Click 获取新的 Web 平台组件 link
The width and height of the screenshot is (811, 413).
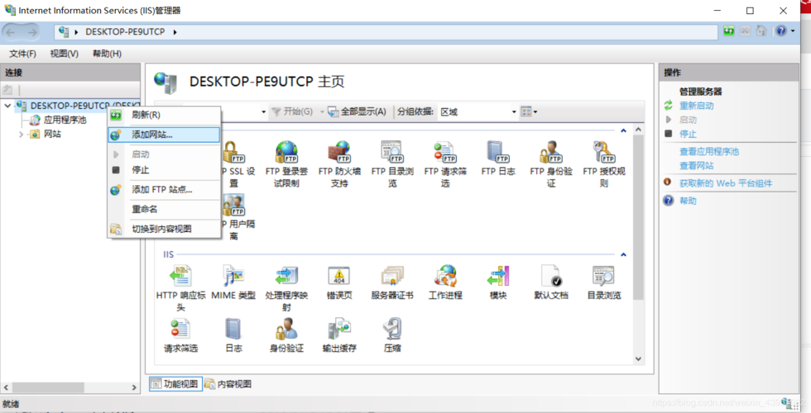click(x=725, y=183)
